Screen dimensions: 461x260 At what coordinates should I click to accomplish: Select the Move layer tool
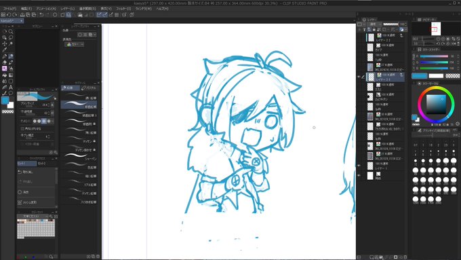click(5, 43)
